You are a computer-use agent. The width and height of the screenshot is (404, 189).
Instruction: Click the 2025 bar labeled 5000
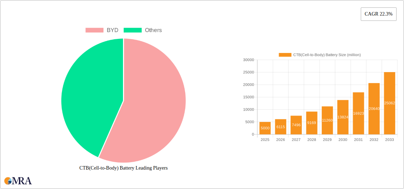click(x=265, y=128)
